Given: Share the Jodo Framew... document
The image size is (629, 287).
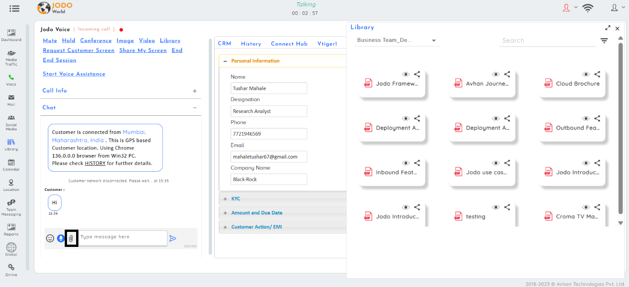Looking at the screenshot, I should 417,74.
